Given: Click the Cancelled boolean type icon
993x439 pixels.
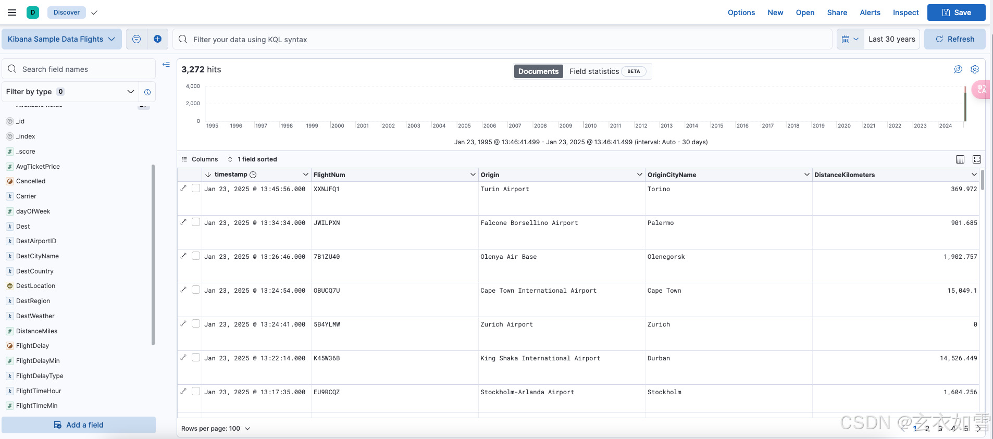Looking at the screenshot, I should [10, 181].
